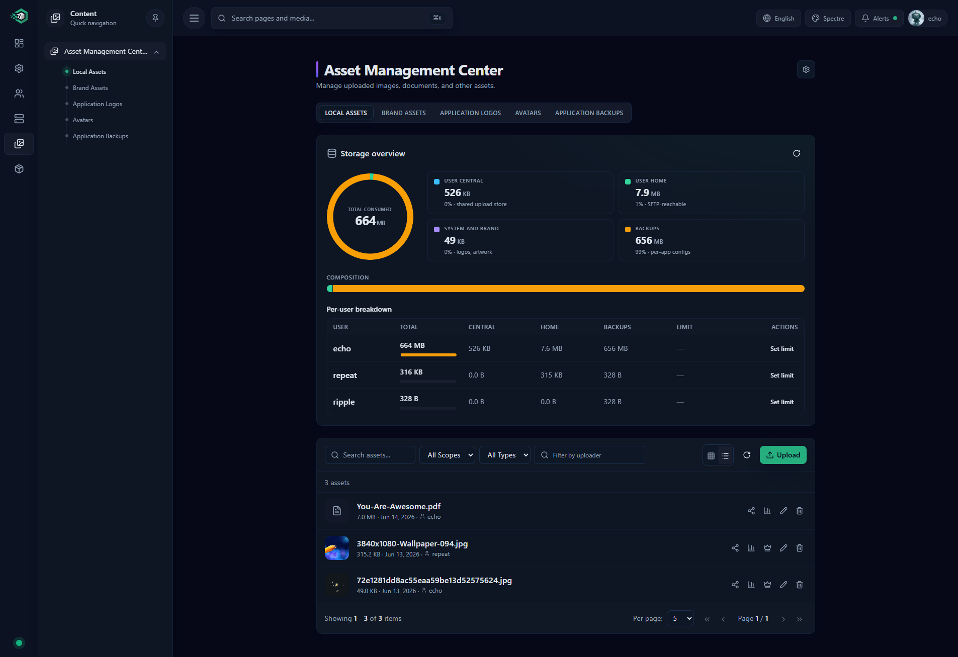Viewport: 958px width, 657px height.
Task: Click the User Home storage card
Action: (711, 193)
